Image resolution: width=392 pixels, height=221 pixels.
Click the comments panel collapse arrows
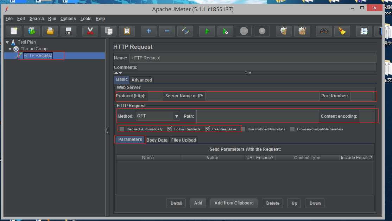tap(118, 73)
